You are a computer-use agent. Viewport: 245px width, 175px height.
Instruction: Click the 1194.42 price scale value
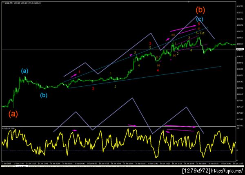click(x=239, y=63)
